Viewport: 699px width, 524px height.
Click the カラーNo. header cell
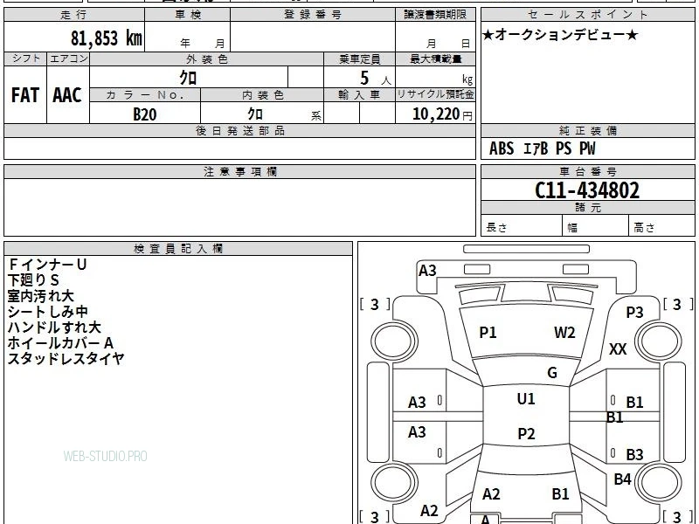click(145, 95)
